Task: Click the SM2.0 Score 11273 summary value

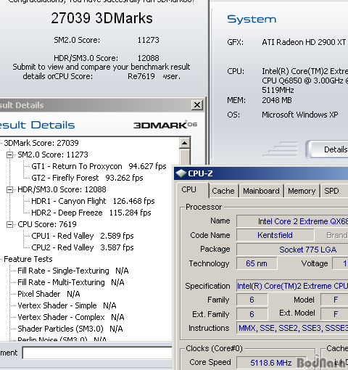Action: click(x=148, y=40)
